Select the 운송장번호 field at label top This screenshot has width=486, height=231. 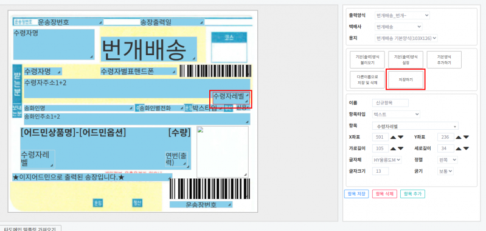(x=70, y=22)
